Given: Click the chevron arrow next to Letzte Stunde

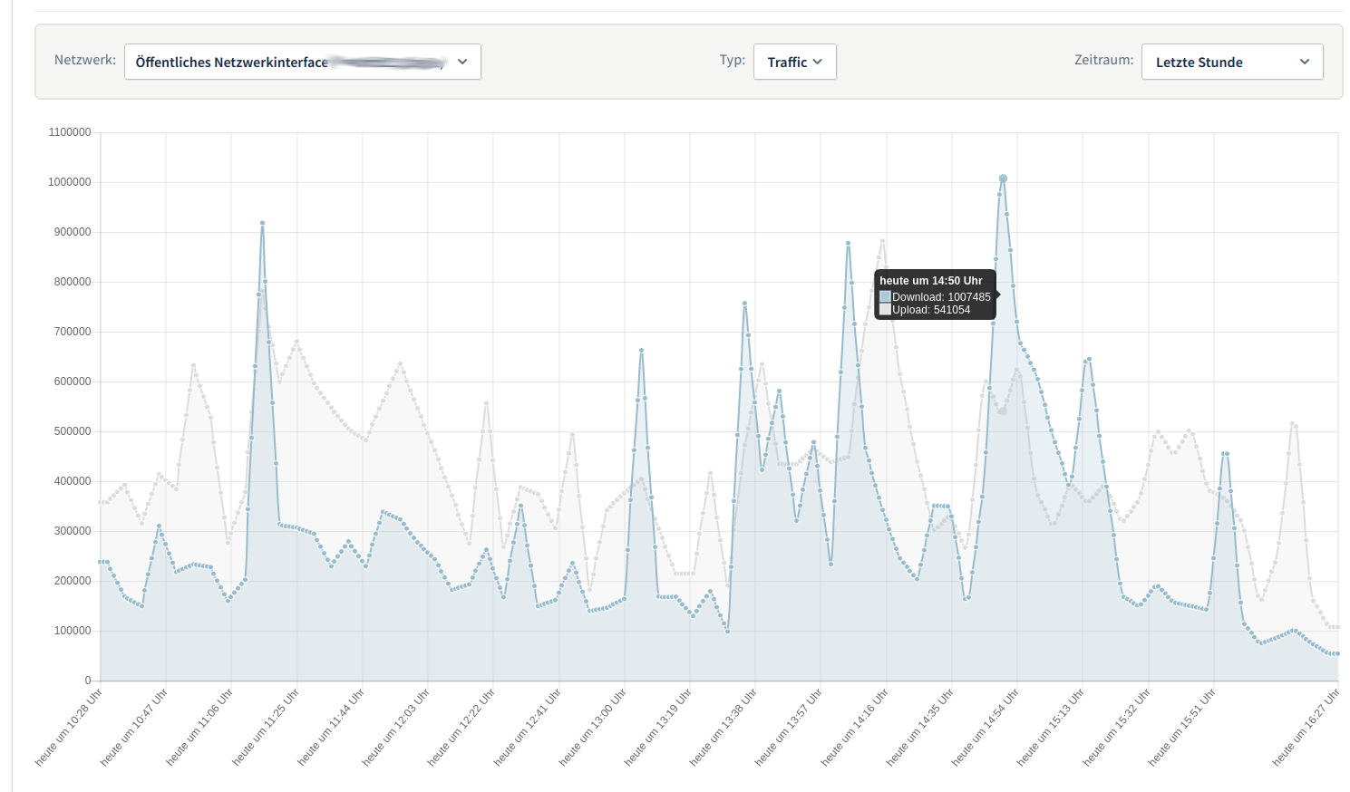Looking at the screenshot, I should (x=1305, y=62).
